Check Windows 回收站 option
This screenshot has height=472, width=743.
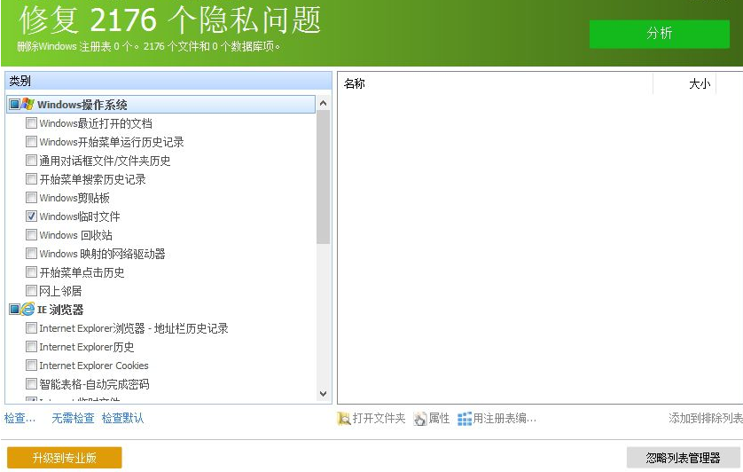tap(31, 235)
